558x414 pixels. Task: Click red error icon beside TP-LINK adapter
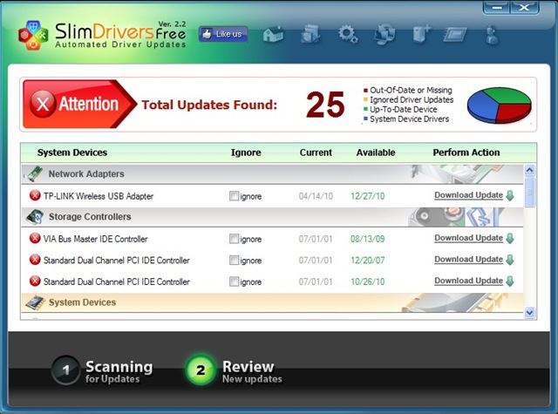click(35, 195)
